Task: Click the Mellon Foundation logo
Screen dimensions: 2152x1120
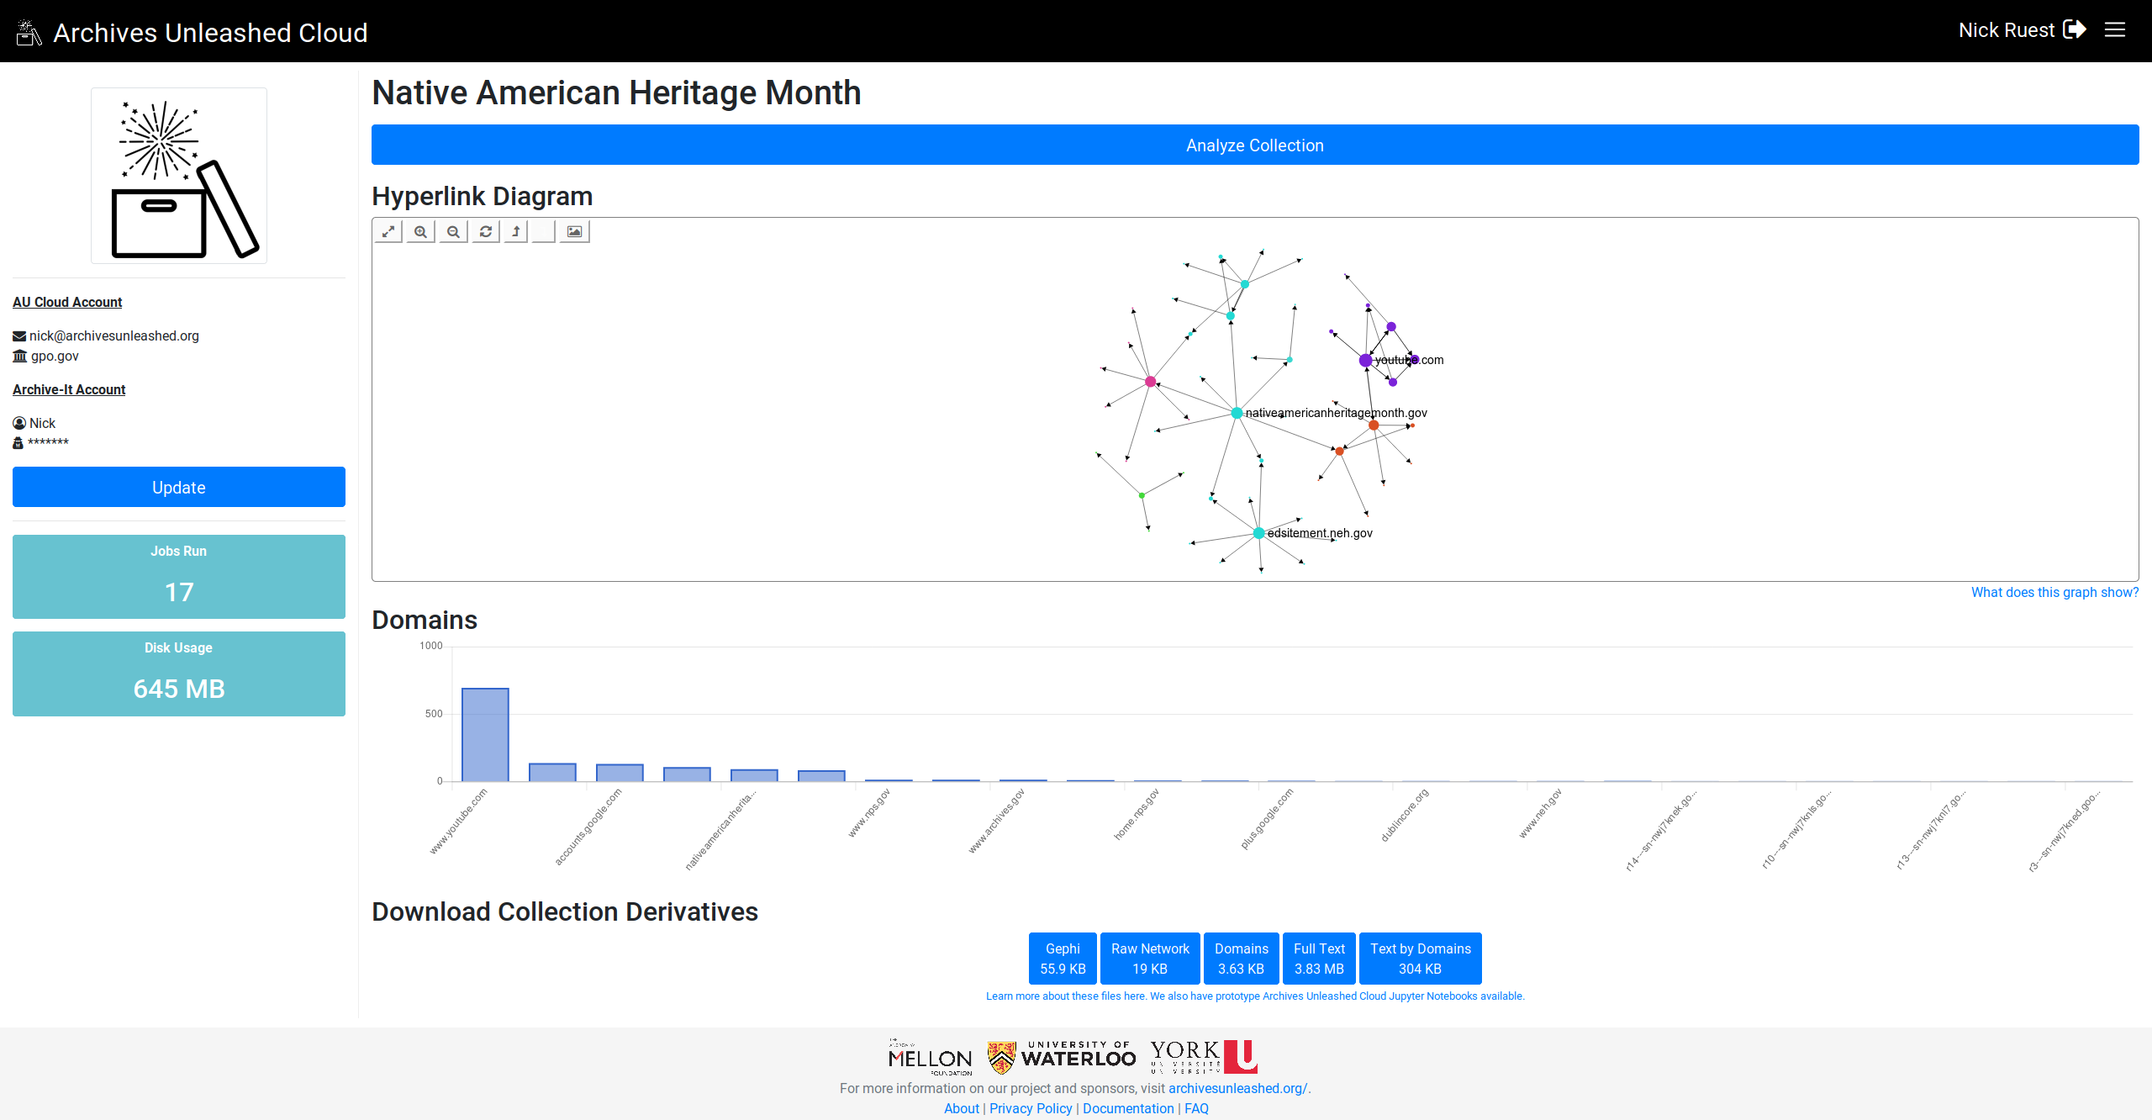Action: click(930, 1057)
